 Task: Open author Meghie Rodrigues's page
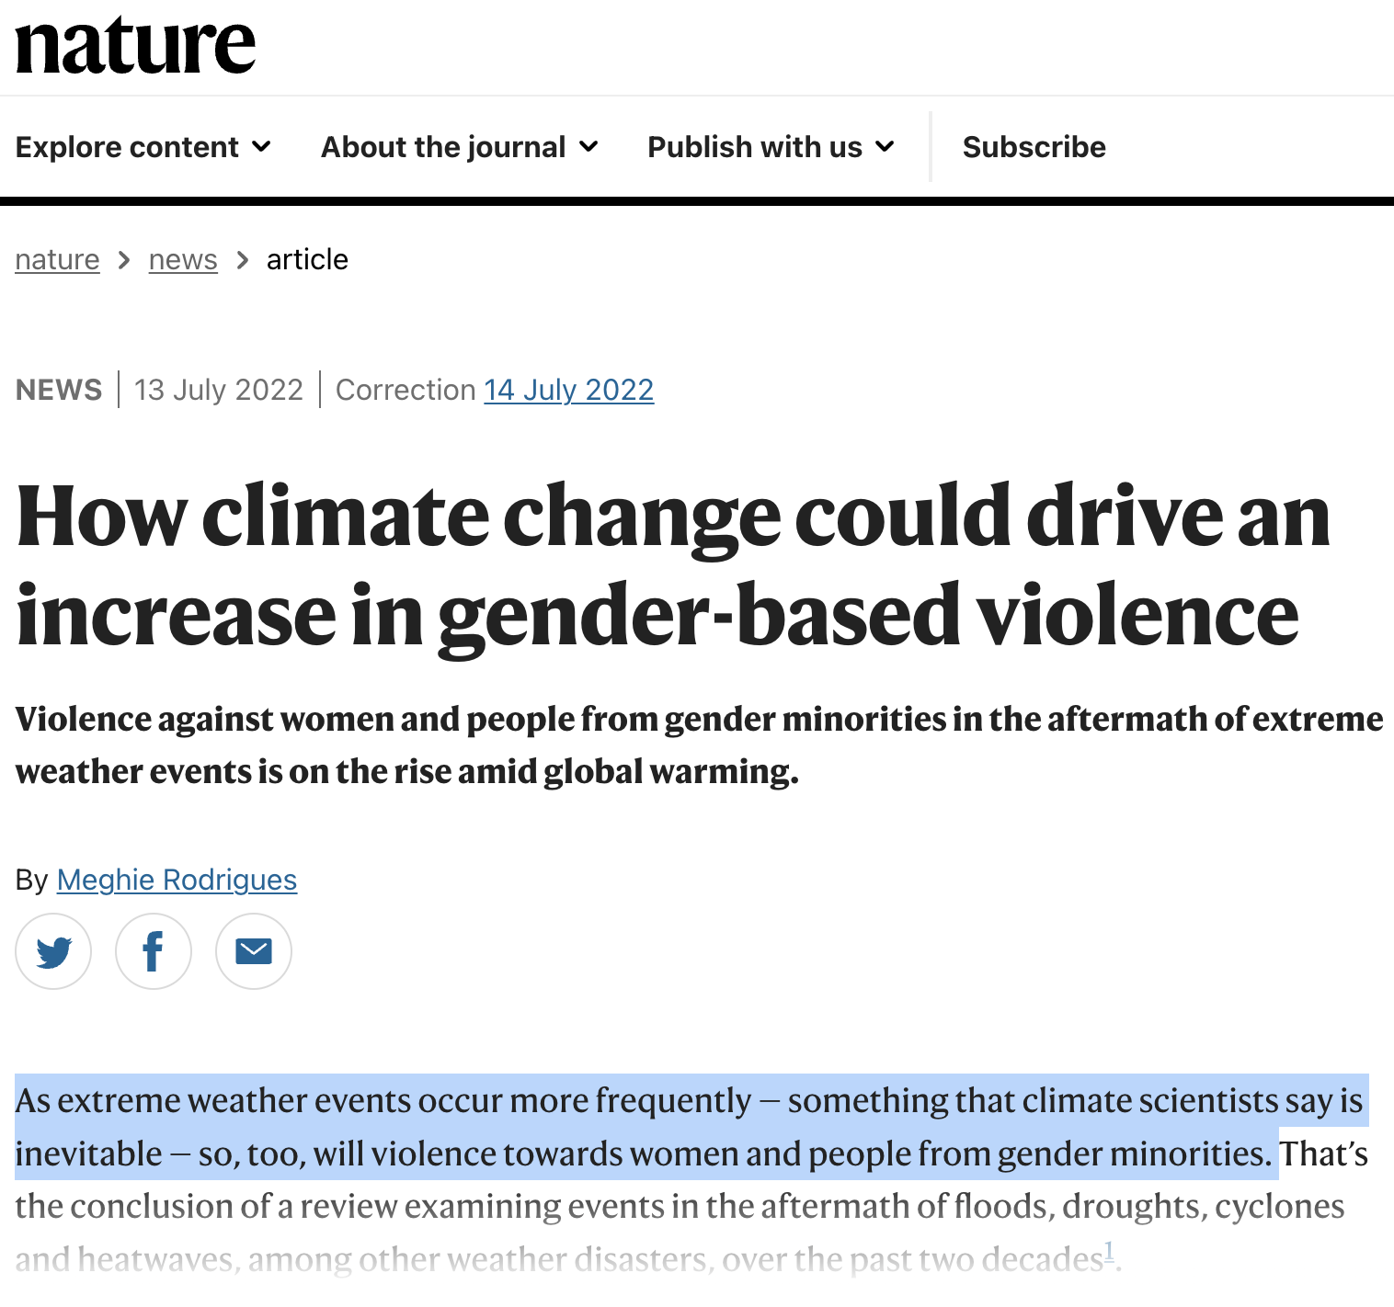pyautogui.click(x=177, y=880)
